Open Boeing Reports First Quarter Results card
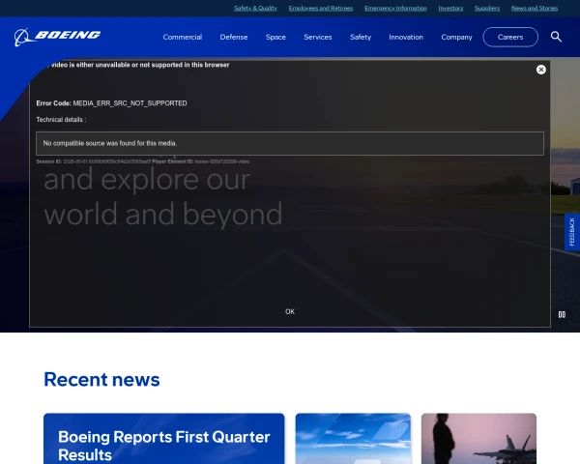Image resolution: width=580 pixels, height=464 pixels. click(x=164, y=439)
